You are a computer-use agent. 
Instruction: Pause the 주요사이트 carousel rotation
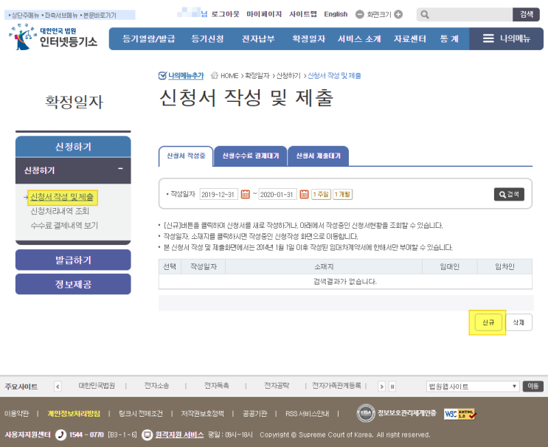pos(392,387)
